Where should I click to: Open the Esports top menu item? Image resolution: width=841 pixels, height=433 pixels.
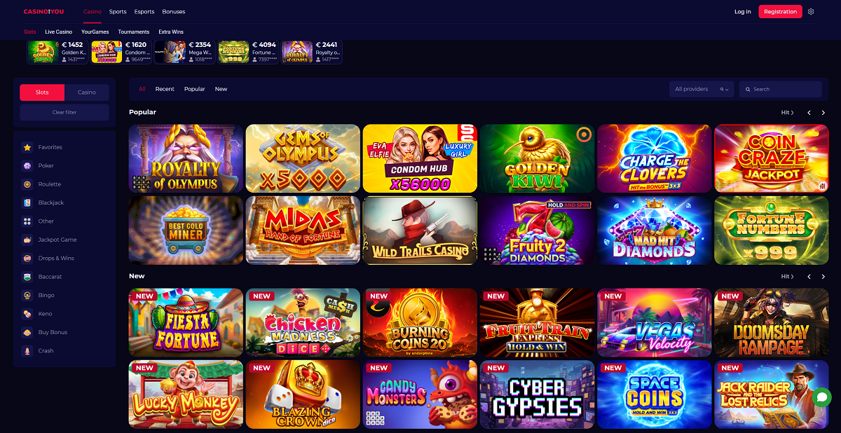(144, 12)
